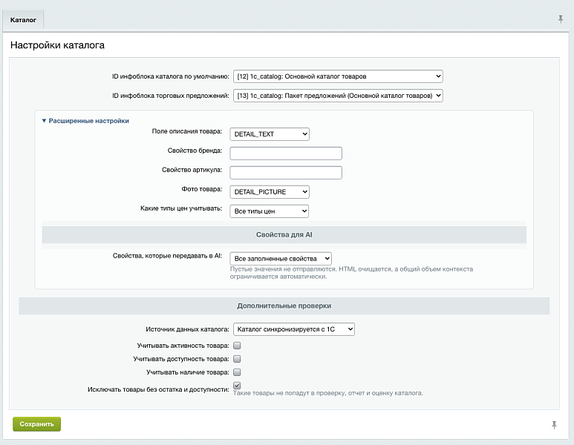Open Какие типы цен учитывать dropdown
The image size is (574, 445).
pyautogui.click(x=269, y=211)
